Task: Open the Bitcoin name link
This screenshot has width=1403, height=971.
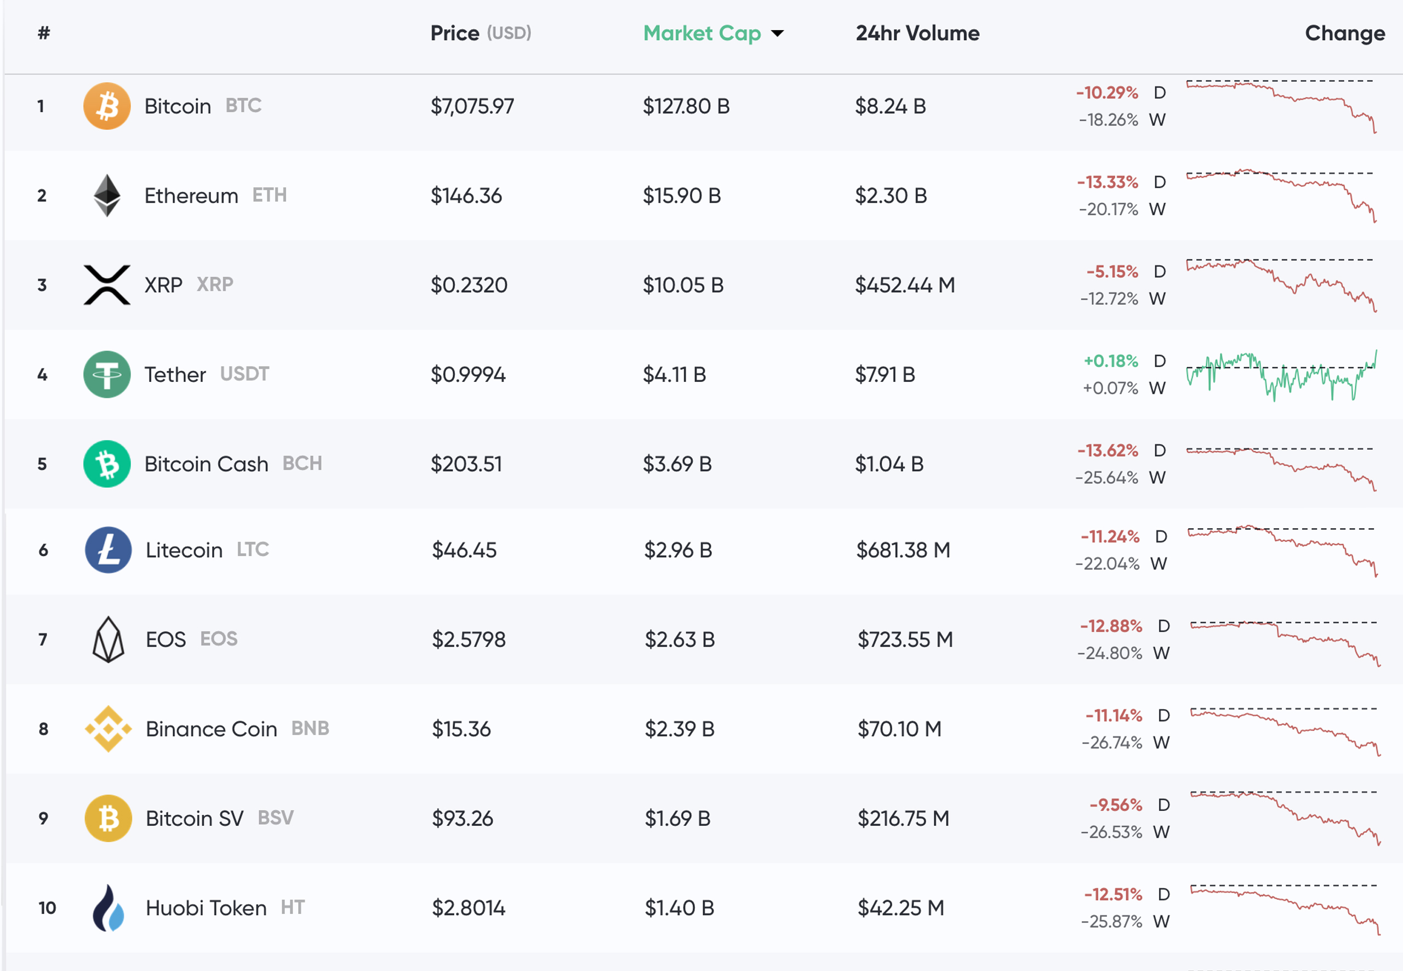Action: (x=178, y=106)
